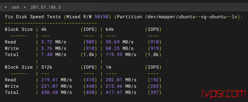The width and height of the screenshot is (248, 102).
Task: Click the Mixed R/W 50/50 text
Action: click(x=87, y=17)
